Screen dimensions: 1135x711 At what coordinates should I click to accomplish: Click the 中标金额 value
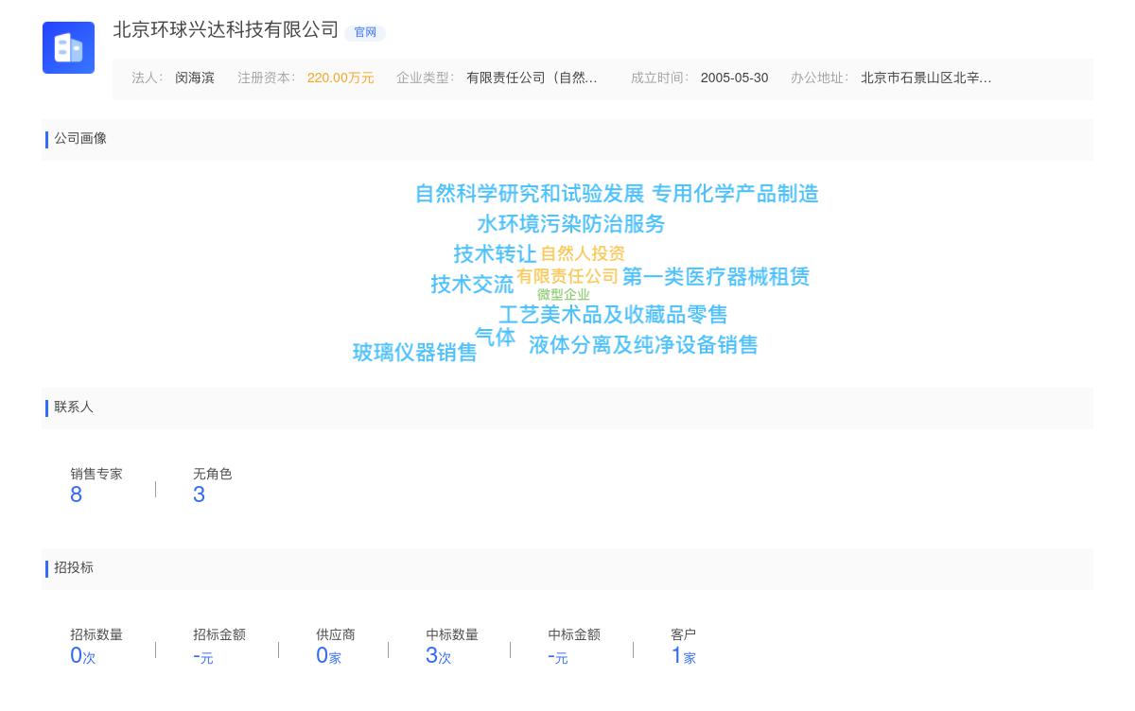tap(558, 656)
